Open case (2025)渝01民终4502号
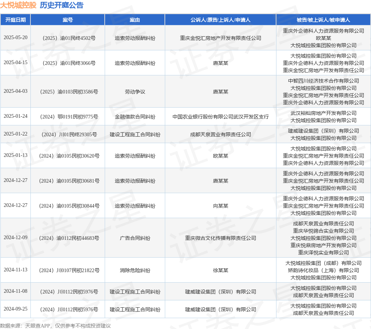This screenshot has height=329, width=371. pyautogui.click(x=67, y=38)
